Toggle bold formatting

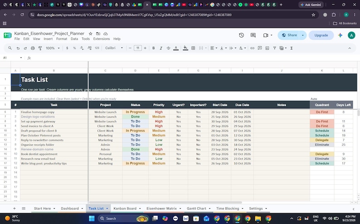[x=153, y=48]
